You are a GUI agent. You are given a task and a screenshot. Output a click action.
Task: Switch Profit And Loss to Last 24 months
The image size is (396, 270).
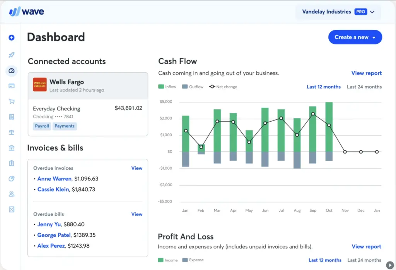pos(364,260)
